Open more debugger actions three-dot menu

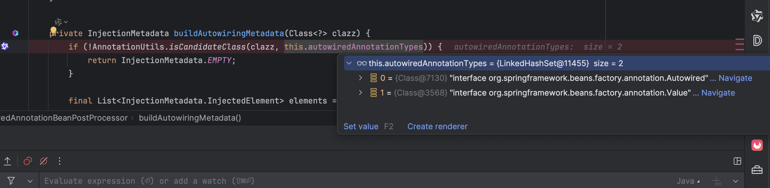(60, 161)
